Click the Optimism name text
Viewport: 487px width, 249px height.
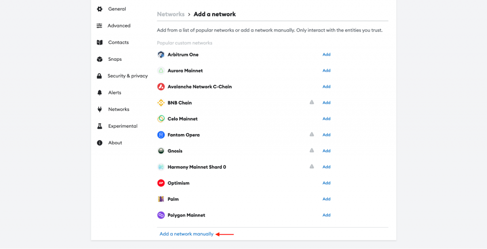click(x=179, y=183)
